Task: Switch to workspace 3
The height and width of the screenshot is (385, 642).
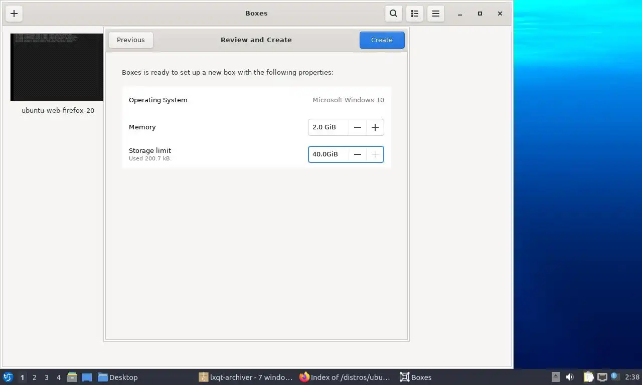Action: tap(47, 377)
